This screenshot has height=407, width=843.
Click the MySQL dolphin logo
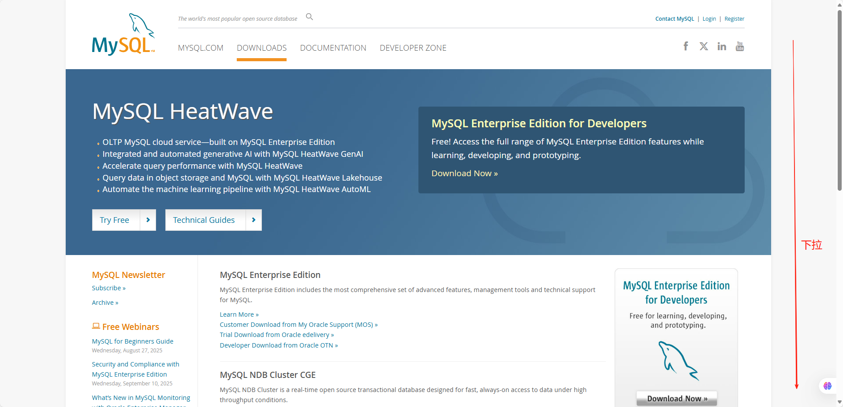123,34
